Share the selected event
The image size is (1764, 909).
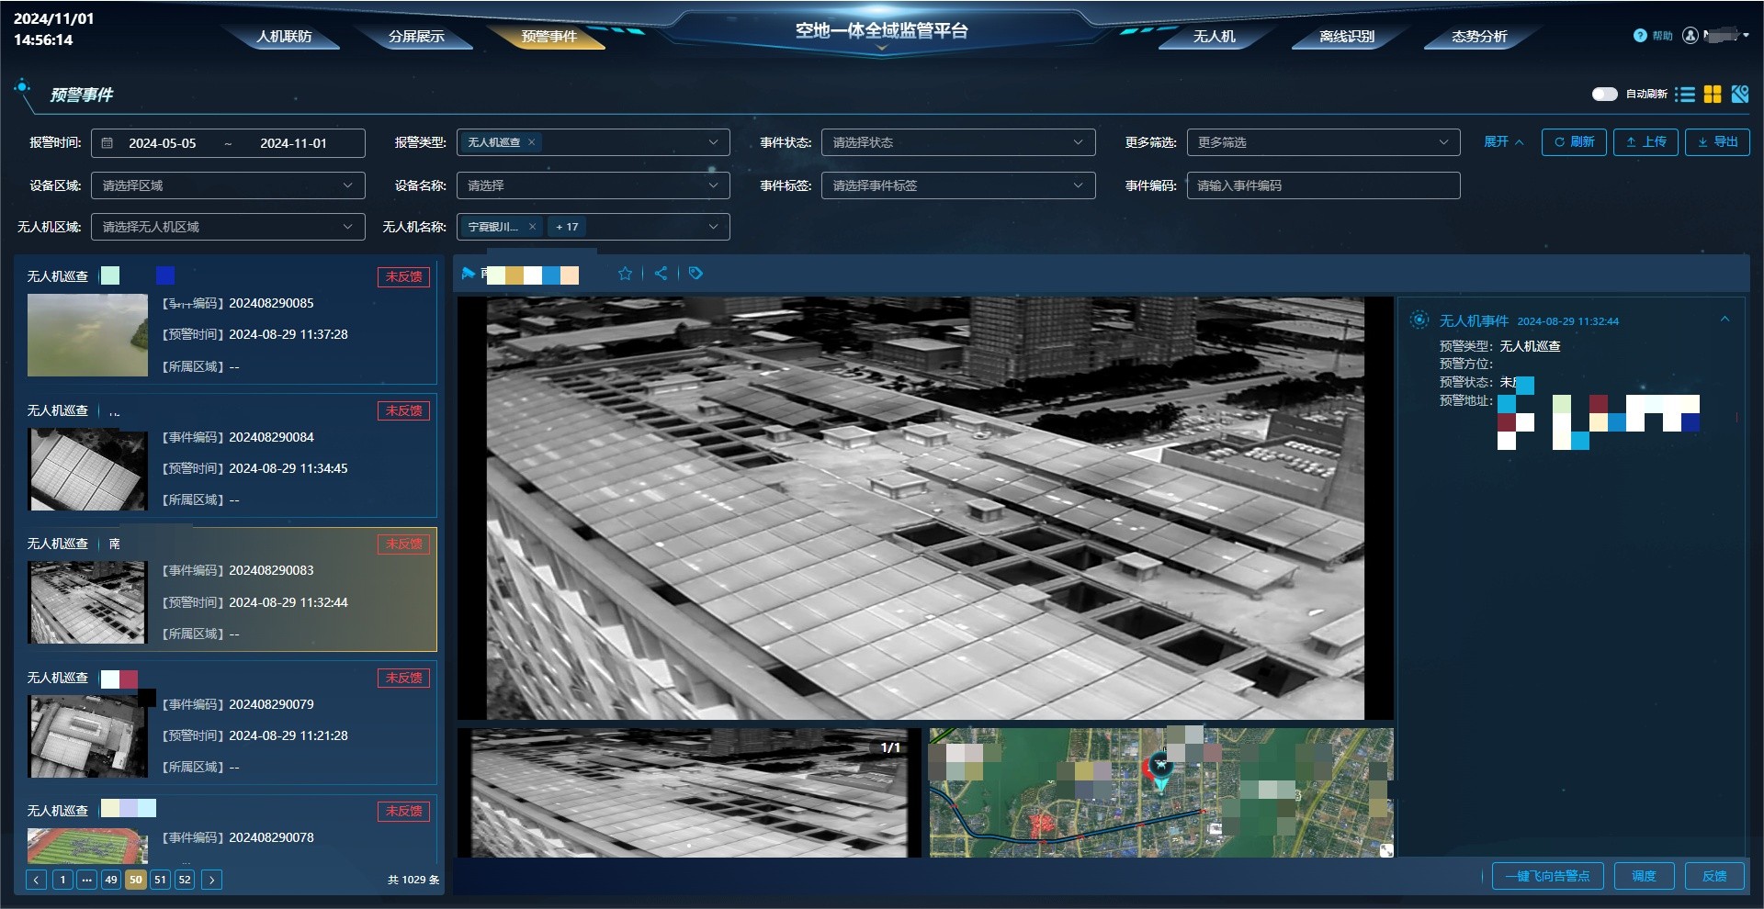pyautogui.click(x=661, y=274)
